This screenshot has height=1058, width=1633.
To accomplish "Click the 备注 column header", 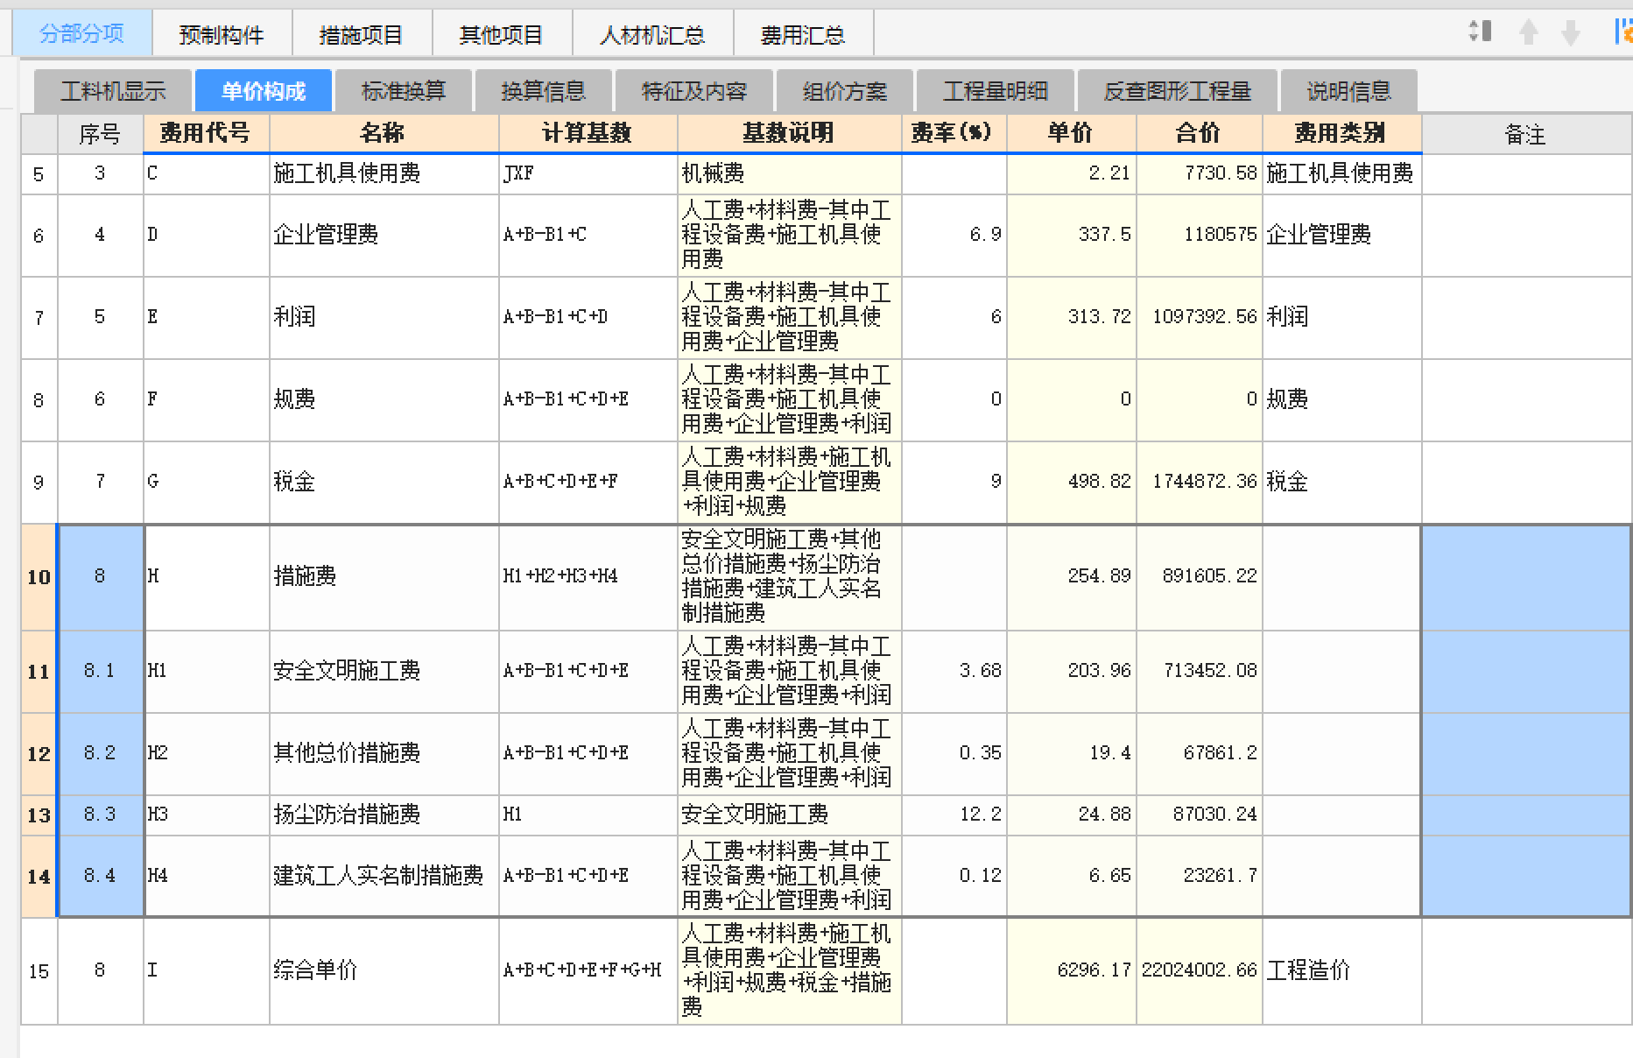I will (1526, 133).
